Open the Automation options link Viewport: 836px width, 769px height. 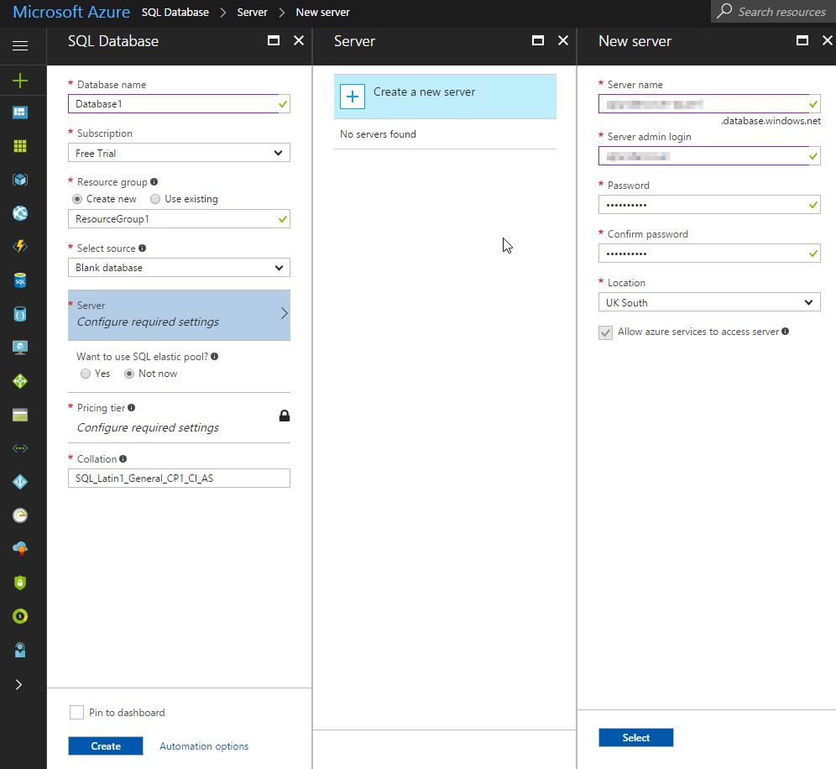point(204,746)
